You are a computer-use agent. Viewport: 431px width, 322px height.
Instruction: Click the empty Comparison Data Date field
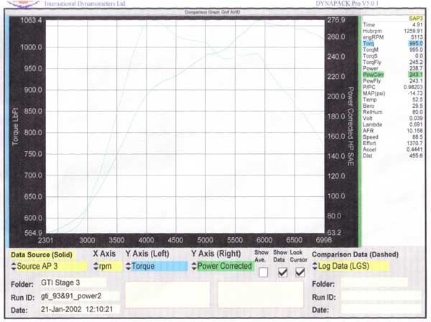(381, 309)
